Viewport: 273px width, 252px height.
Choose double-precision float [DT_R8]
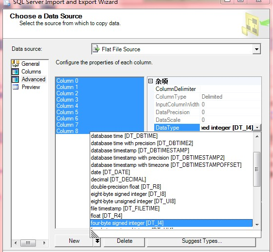point(172,187)
